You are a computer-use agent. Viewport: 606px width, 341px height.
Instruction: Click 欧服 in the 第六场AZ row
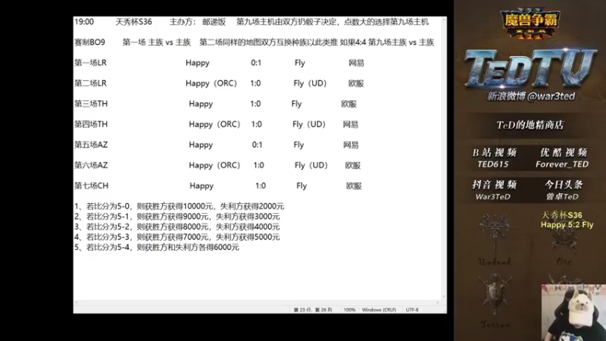(x=352, y=165)
